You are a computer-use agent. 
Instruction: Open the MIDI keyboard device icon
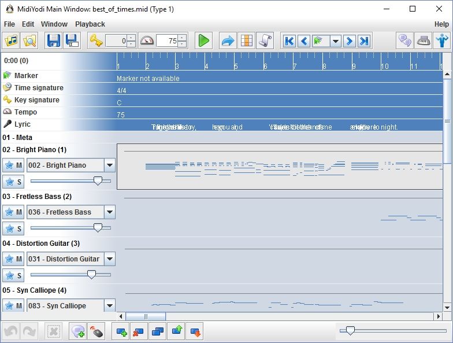tap(423, 40)
